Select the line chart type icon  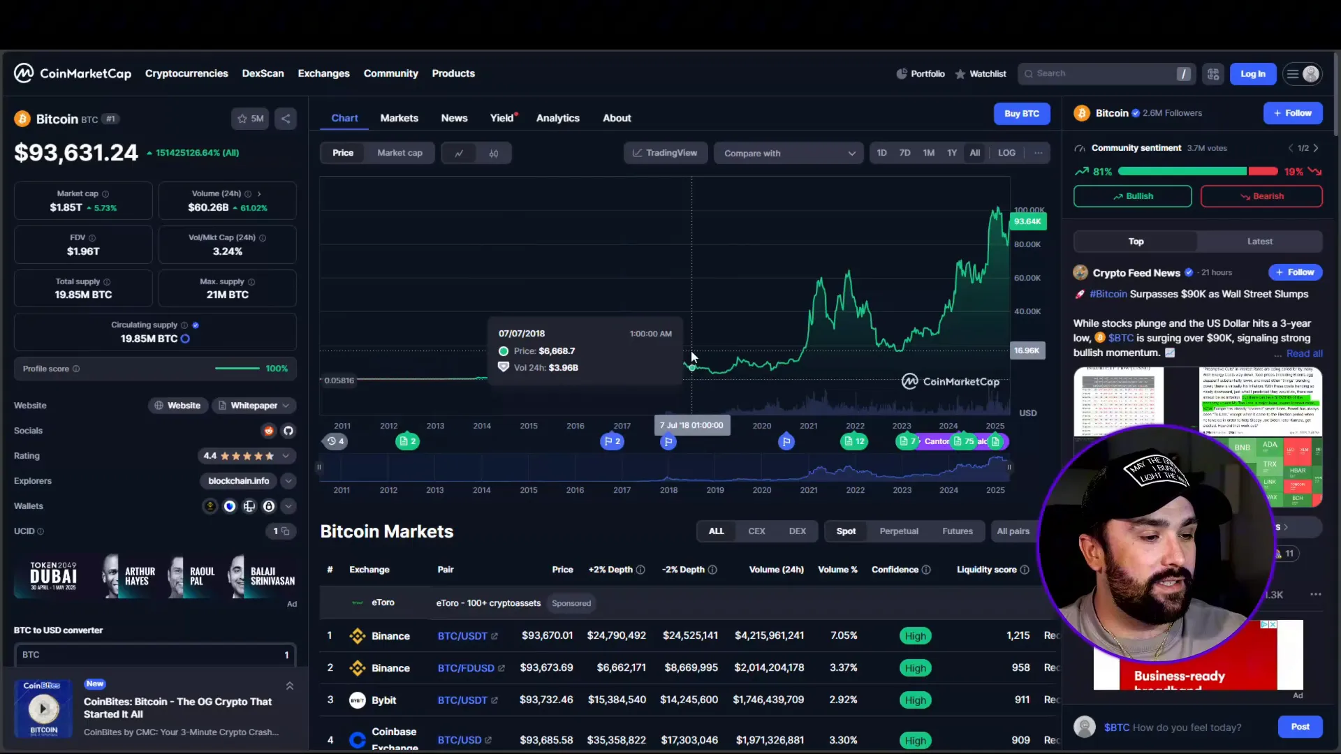click(459, 154)
